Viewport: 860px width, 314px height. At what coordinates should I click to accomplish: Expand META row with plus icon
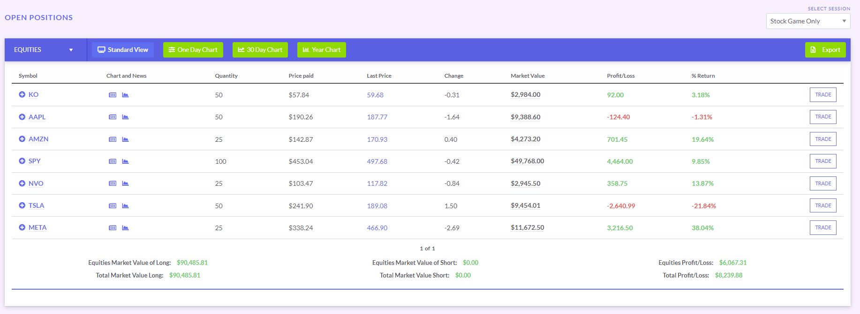22,227
